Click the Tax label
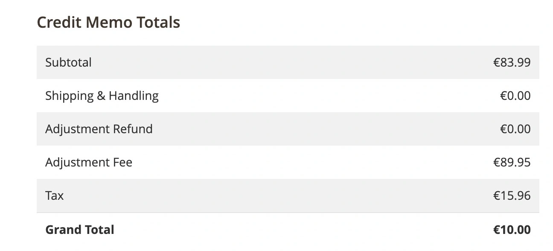This screenshot has width=553, height=251. pyautogui.click(x=54, y=196)
